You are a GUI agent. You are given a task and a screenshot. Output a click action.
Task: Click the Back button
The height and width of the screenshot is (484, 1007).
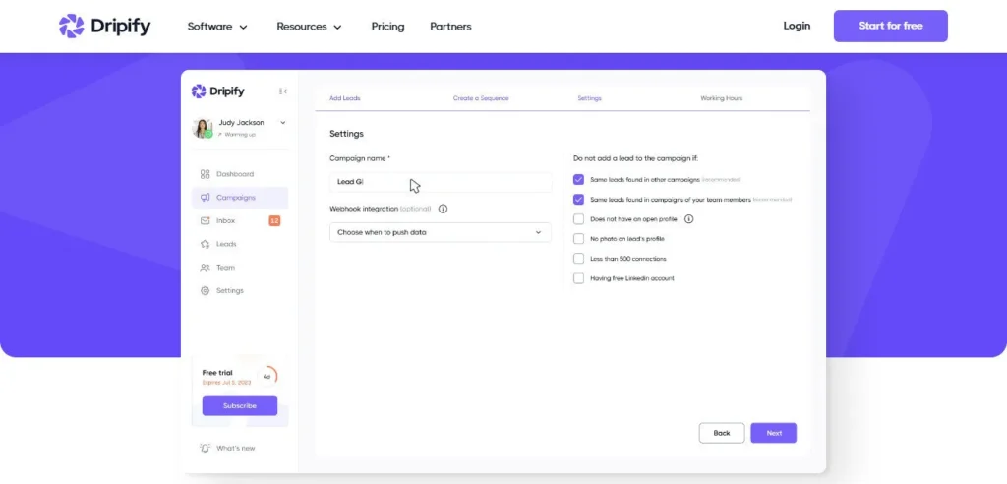tap(722, 433)
